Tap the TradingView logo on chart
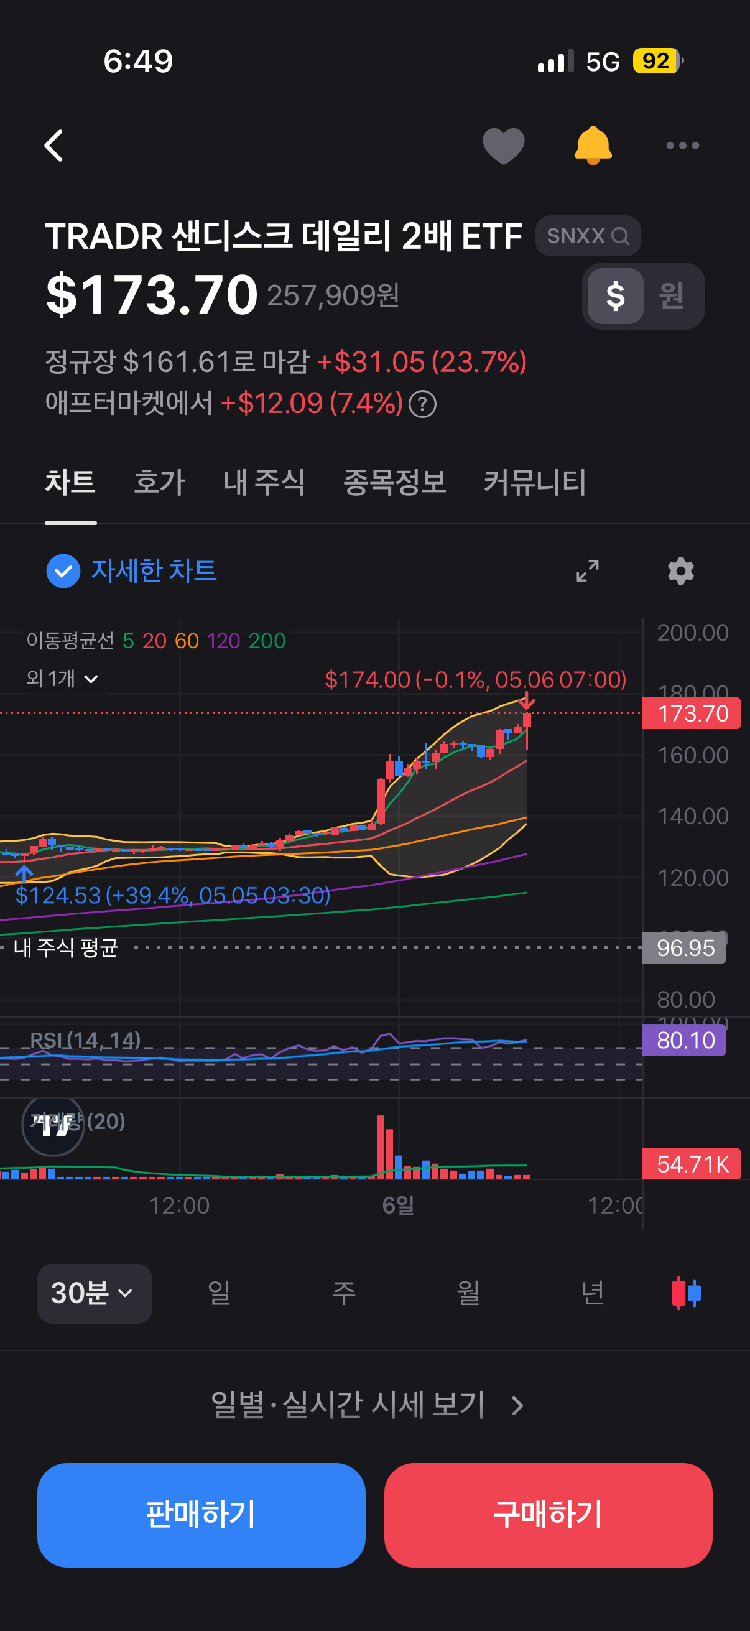This screenshot has height=1631, width=750. 53,1125
